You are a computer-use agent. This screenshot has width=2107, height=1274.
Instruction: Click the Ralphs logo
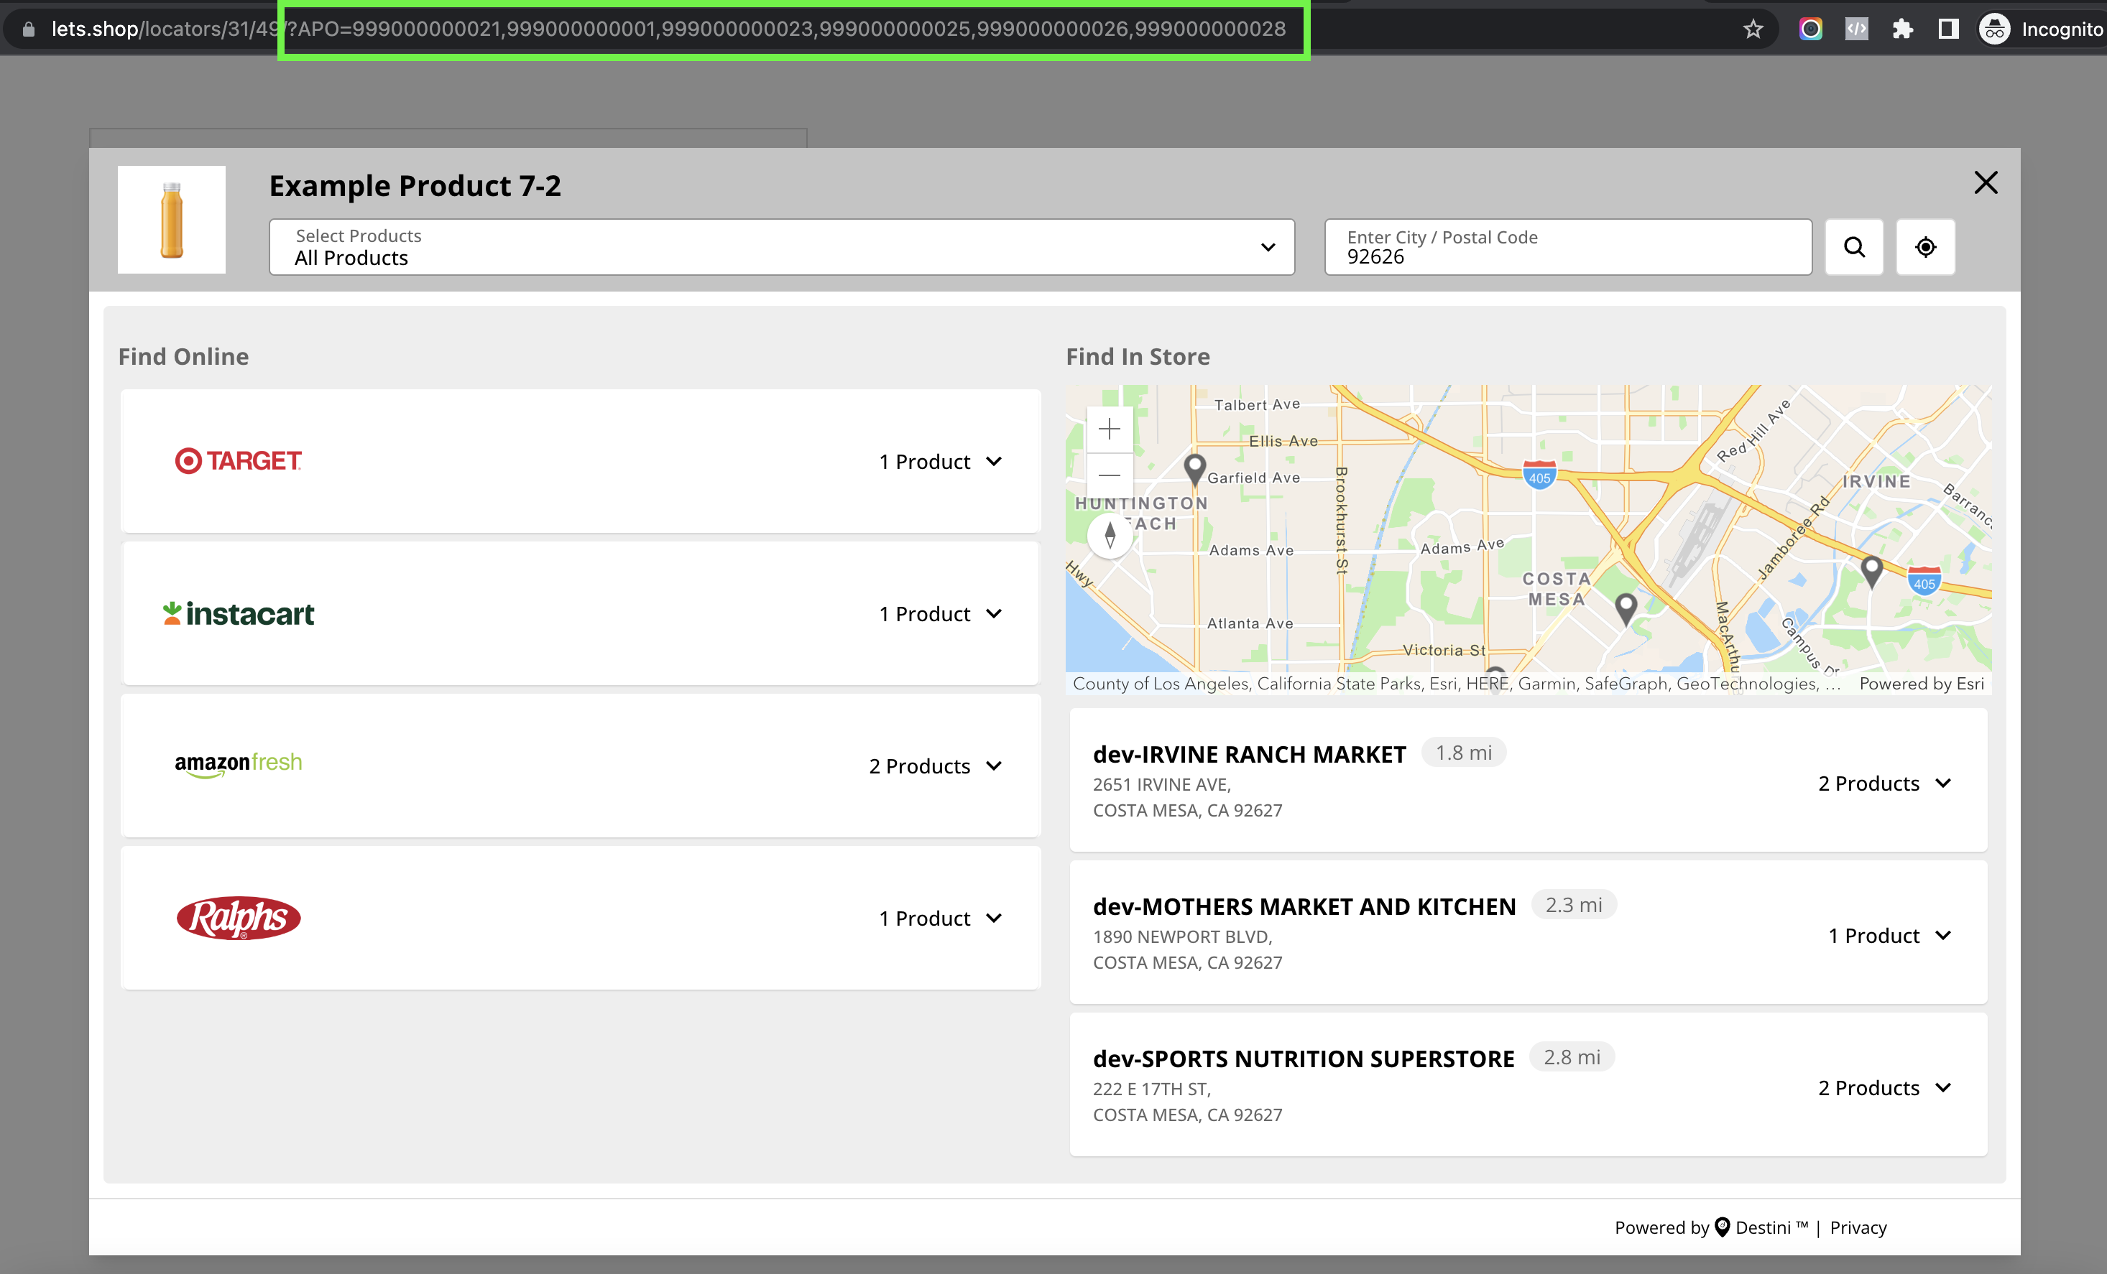coord(239,918)
